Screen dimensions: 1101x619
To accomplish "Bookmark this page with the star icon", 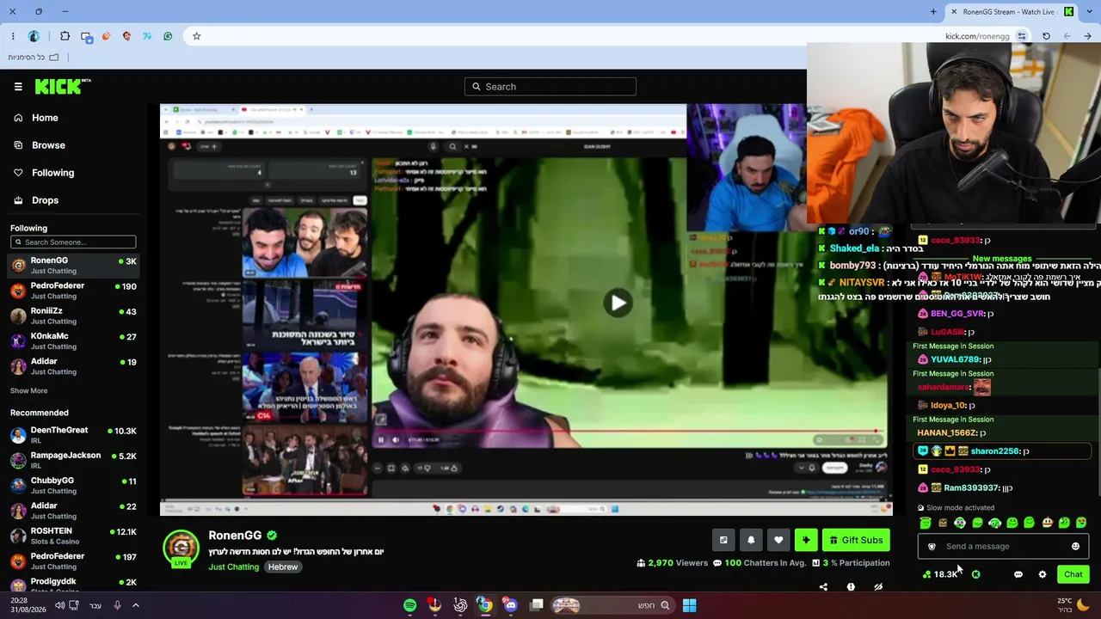I will click(196, 36).
